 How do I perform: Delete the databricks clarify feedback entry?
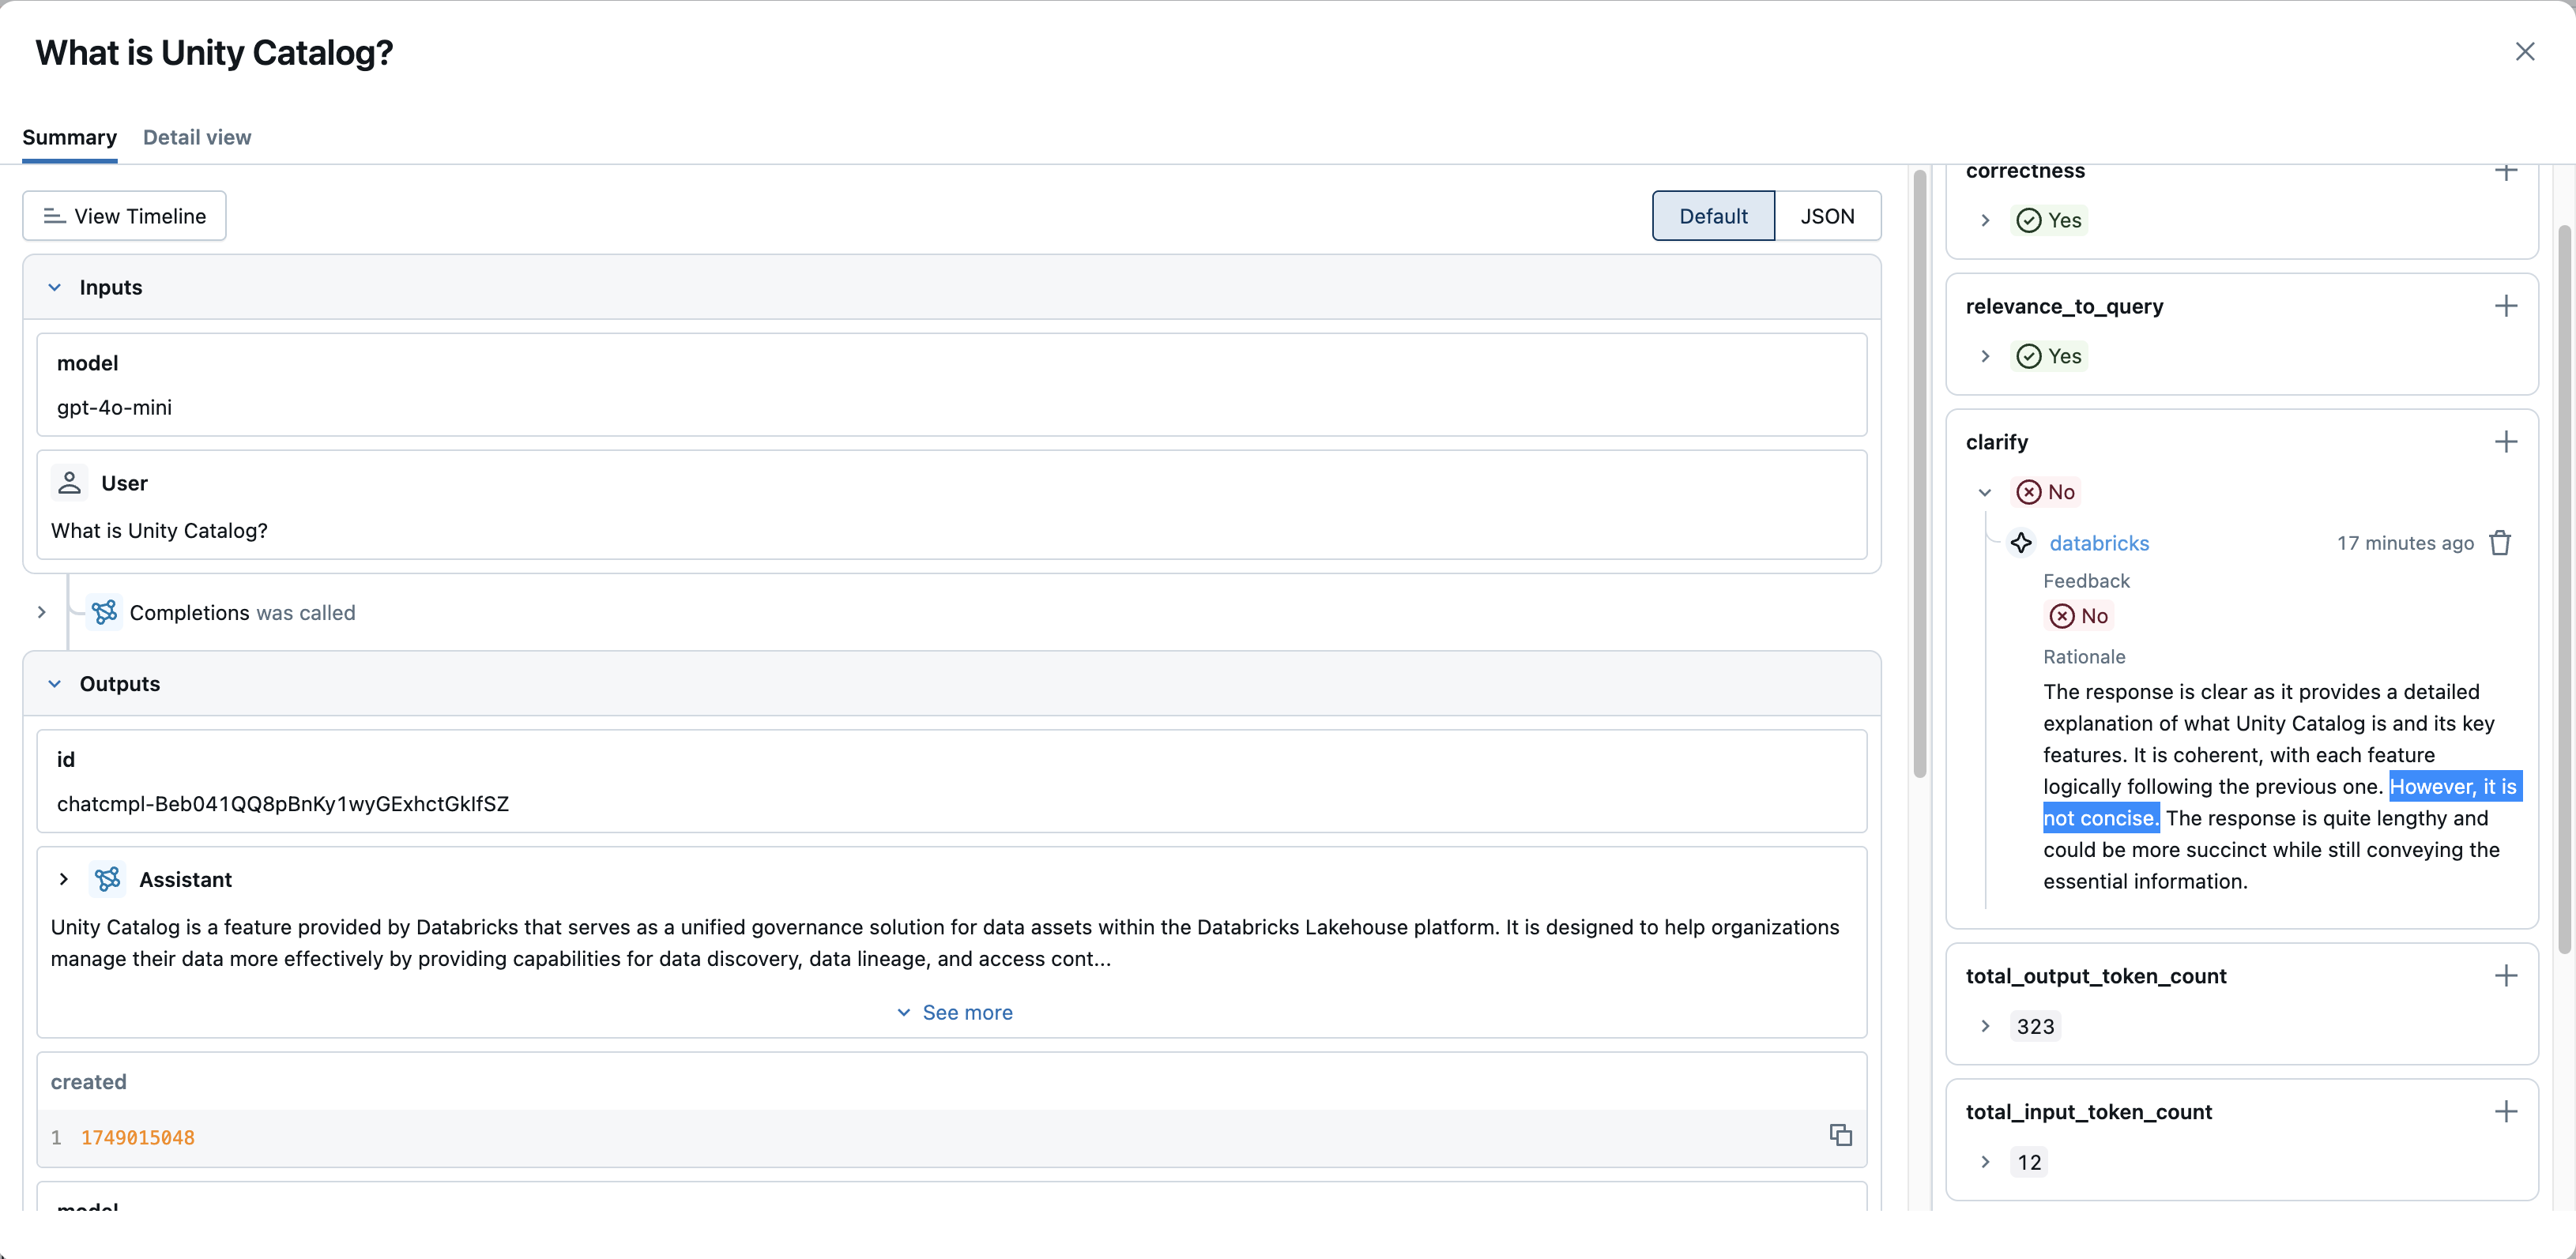pos(2501,543)
